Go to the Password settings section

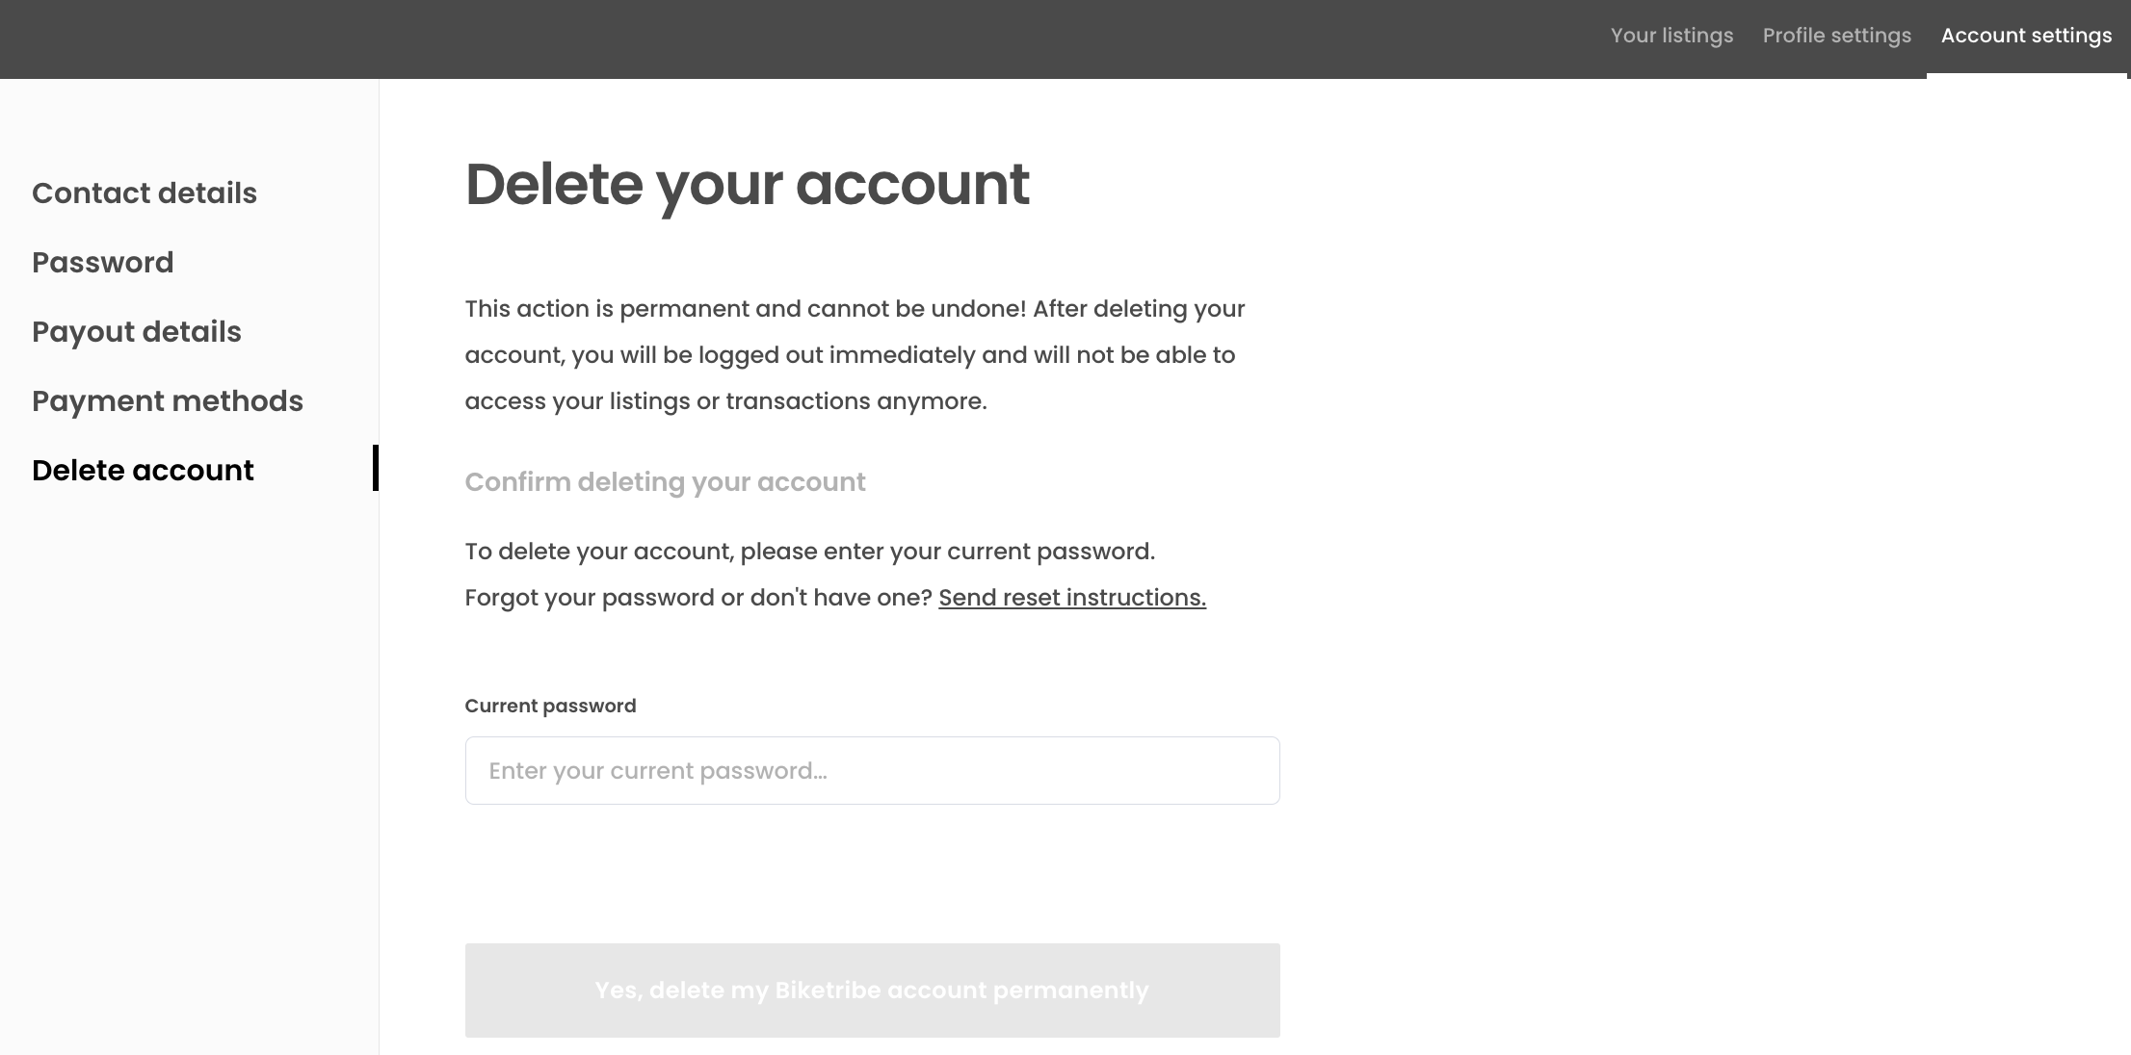pyautogui.click(x=102, y=262)
